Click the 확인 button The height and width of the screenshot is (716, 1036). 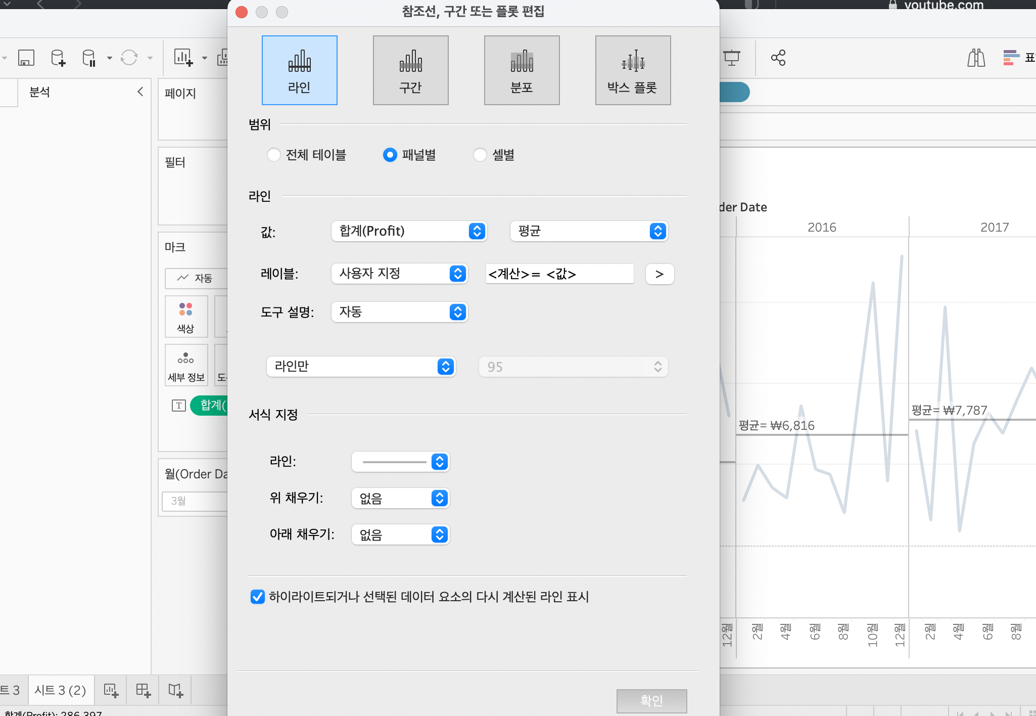click(651, 700)
